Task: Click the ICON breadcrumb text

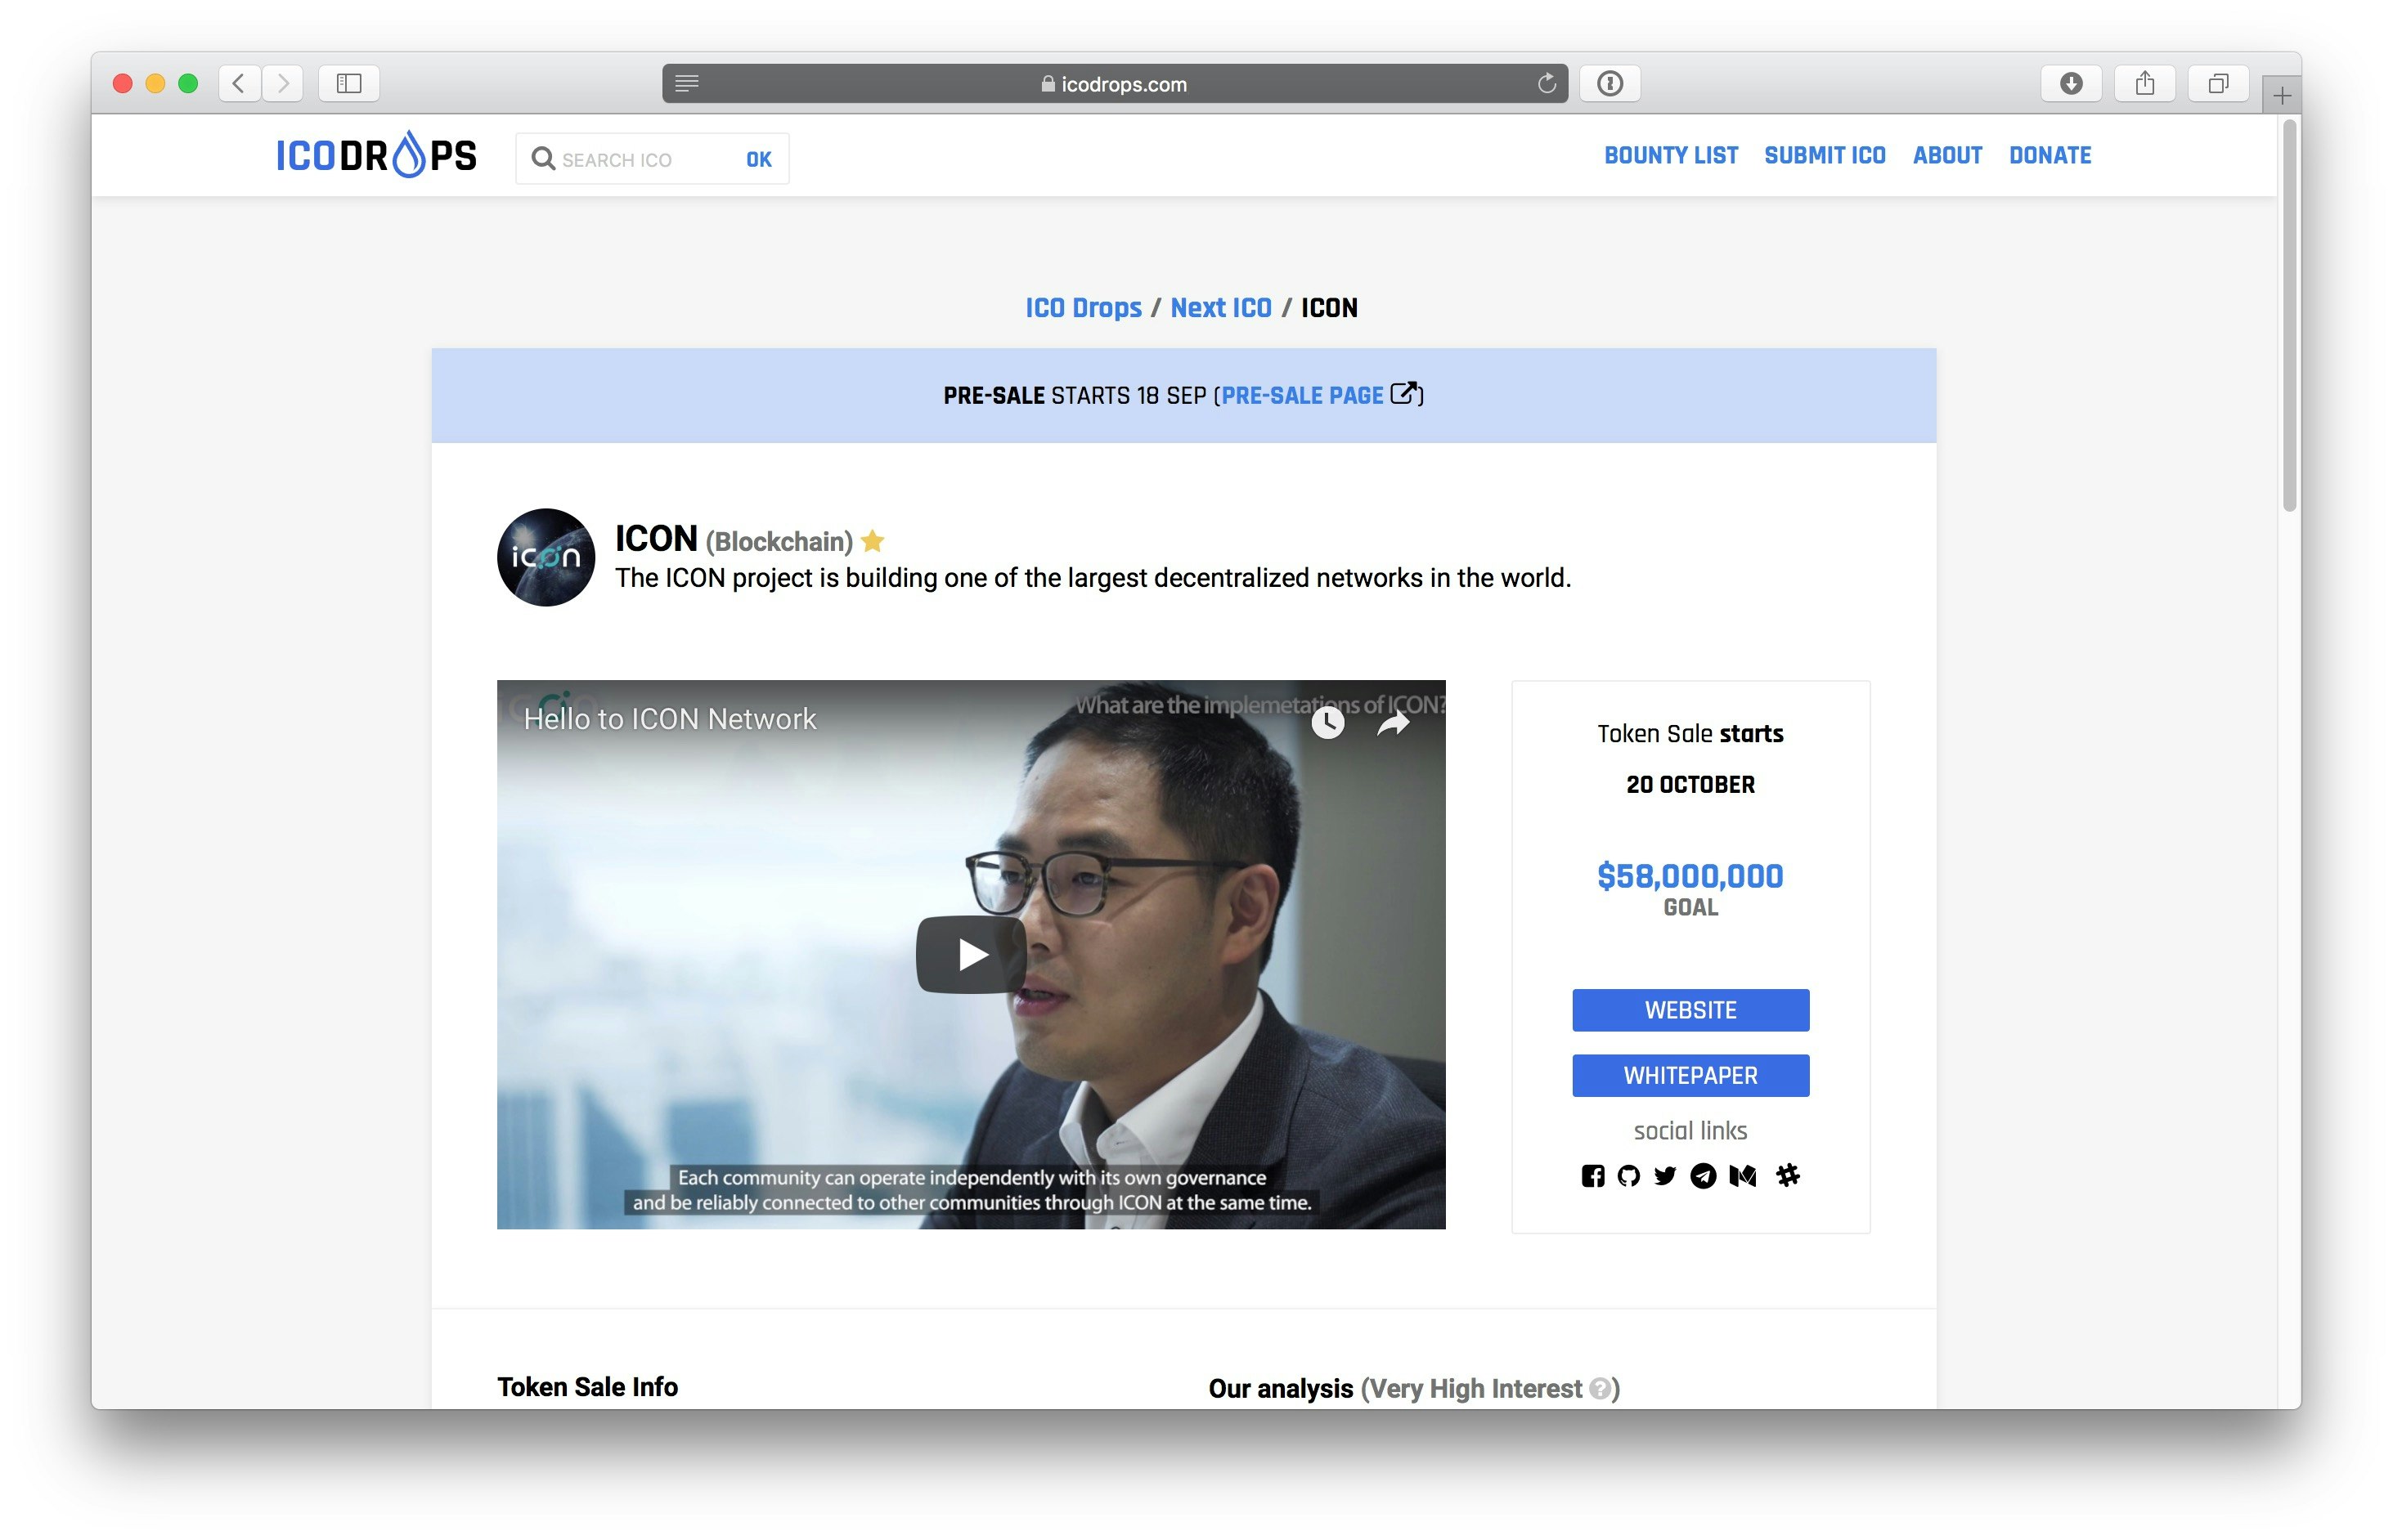Action: pyautogui.click(x=1328, y=307)
